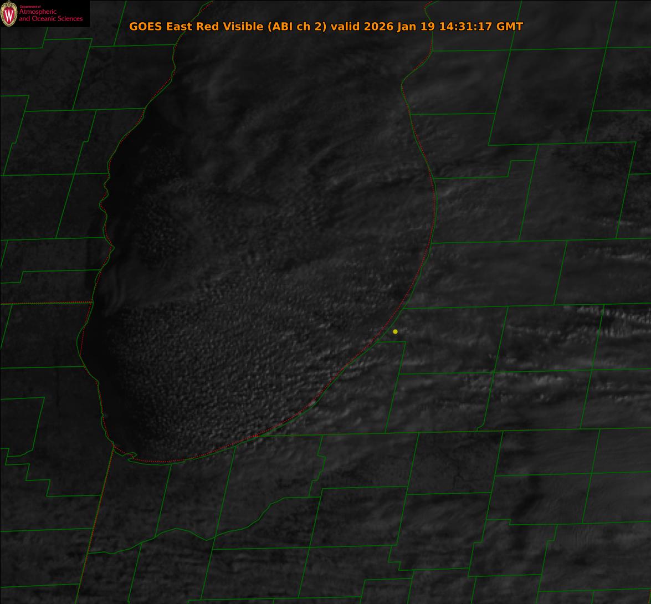The image size is (651, 604).
Task: Click the small harbor notch on the southern shoreline
Action: 132,456
